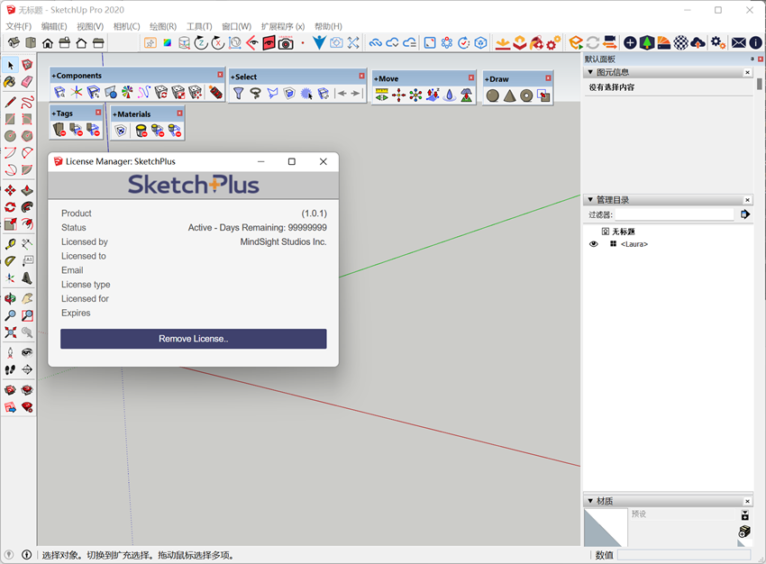The height and width of the screenshot is (564, 766).
Task: Collapse the 材质 panel triangle
Action: (x=590, y=501)
